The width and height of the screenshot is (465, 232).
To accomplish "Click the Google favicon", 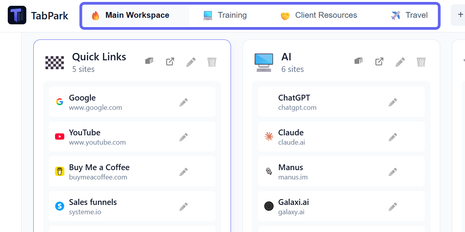I will tap(59, 102).
